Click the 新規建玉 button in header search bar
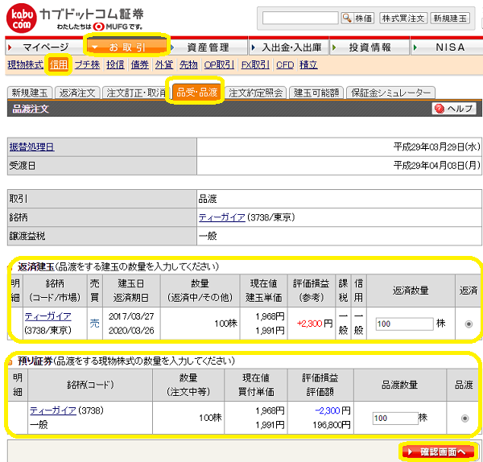The image size is (483, 462). pyautogui.click(x=450, y=19)
